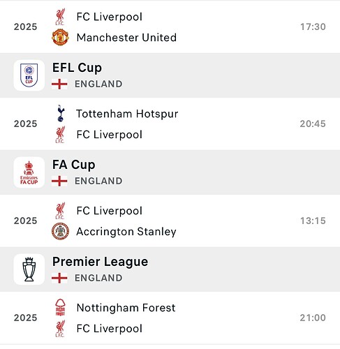Click the Accrington Stanley crest
The width and height of the screenshot is (340, 349).
[x=60, y=231]
